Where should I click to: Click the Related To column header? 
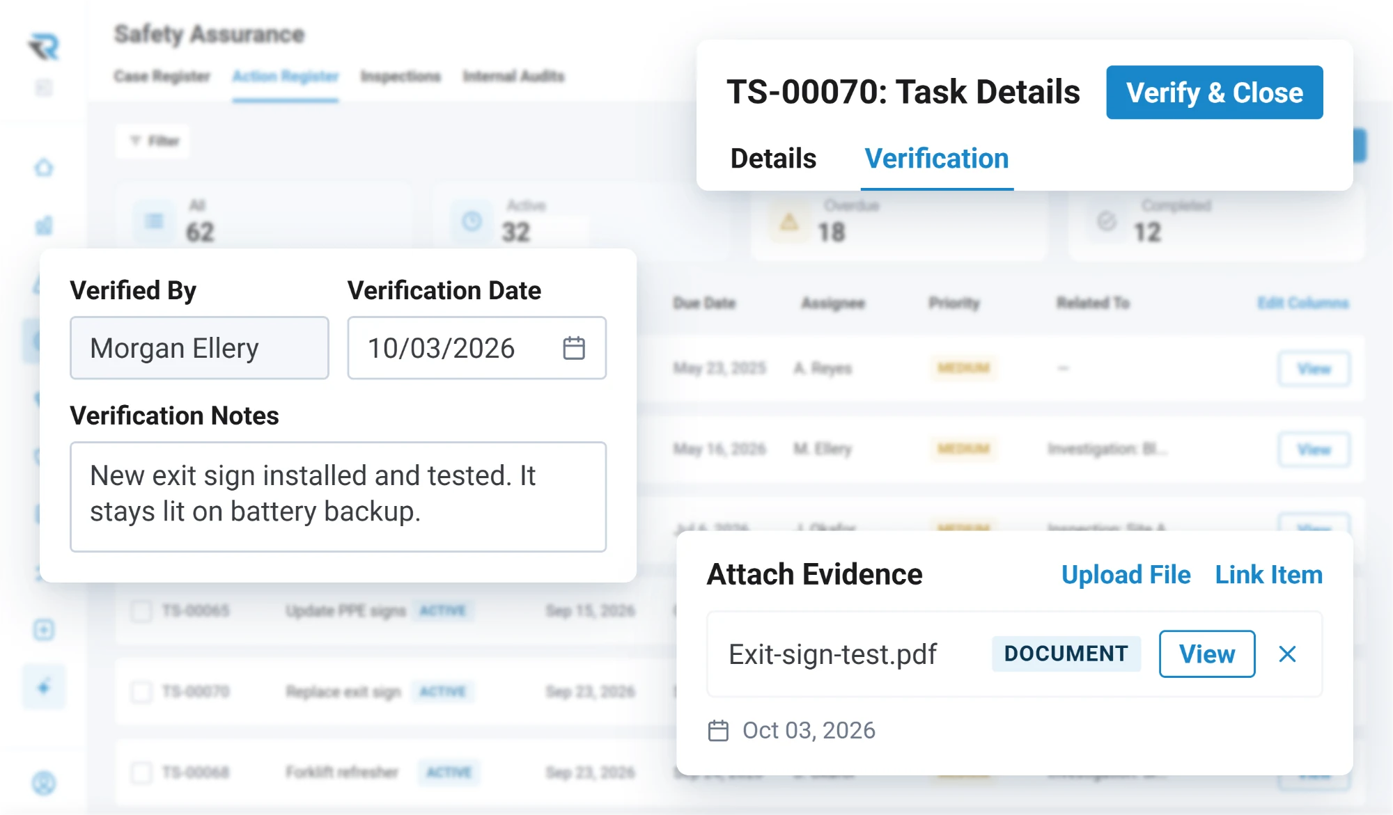pos(1092,303)
